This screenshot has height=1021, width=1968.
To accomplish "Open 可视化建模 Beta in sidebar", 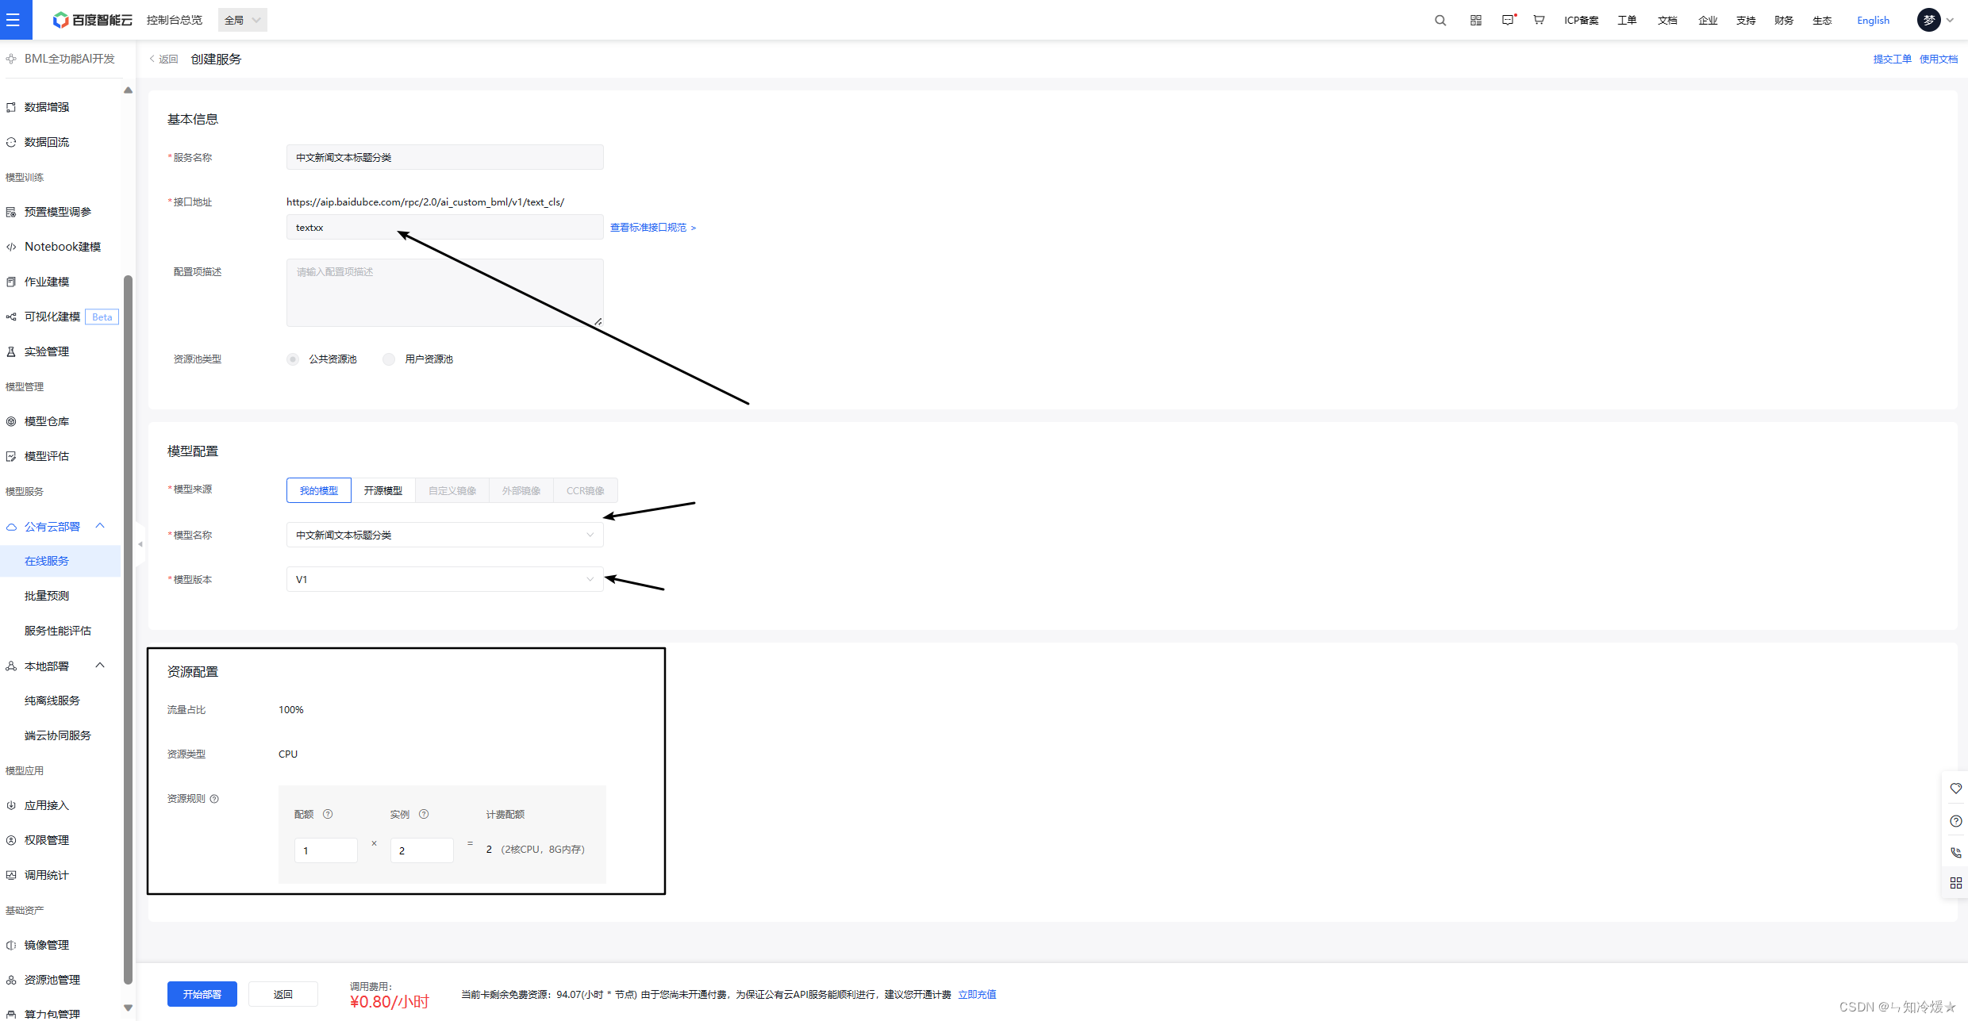I will click(60, 317).
